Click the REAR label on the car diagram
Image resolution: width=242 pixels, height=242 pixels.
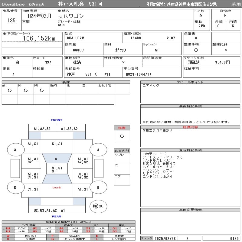[57, 216]
